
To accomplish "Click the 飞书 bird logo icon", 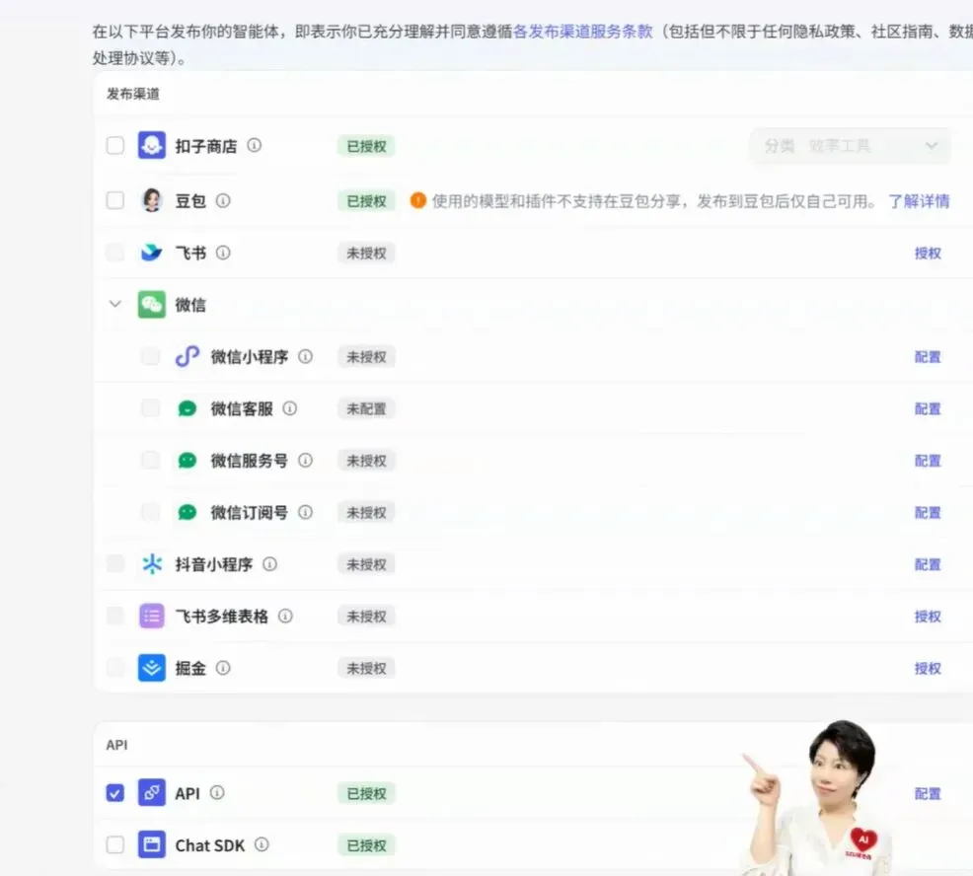I will (151, 253).
